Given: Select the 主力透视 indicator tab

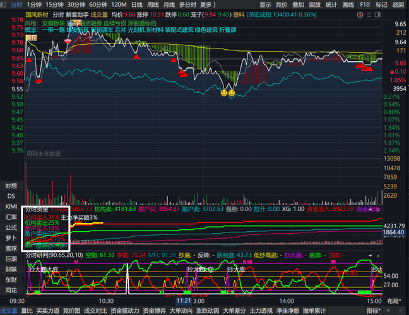Looking at the screenshot, I should [261, 311].
